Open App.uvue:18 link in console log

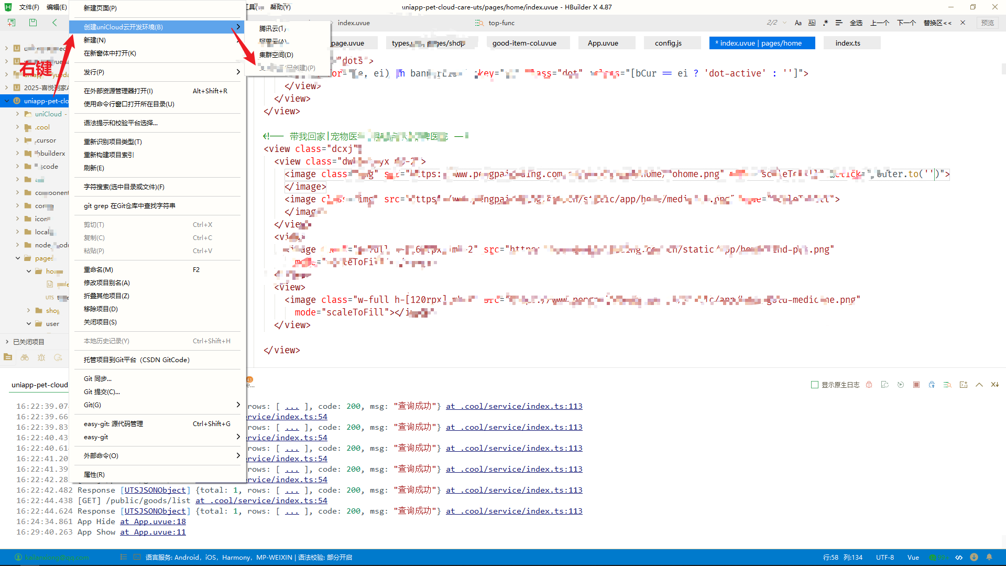[152, 521]
